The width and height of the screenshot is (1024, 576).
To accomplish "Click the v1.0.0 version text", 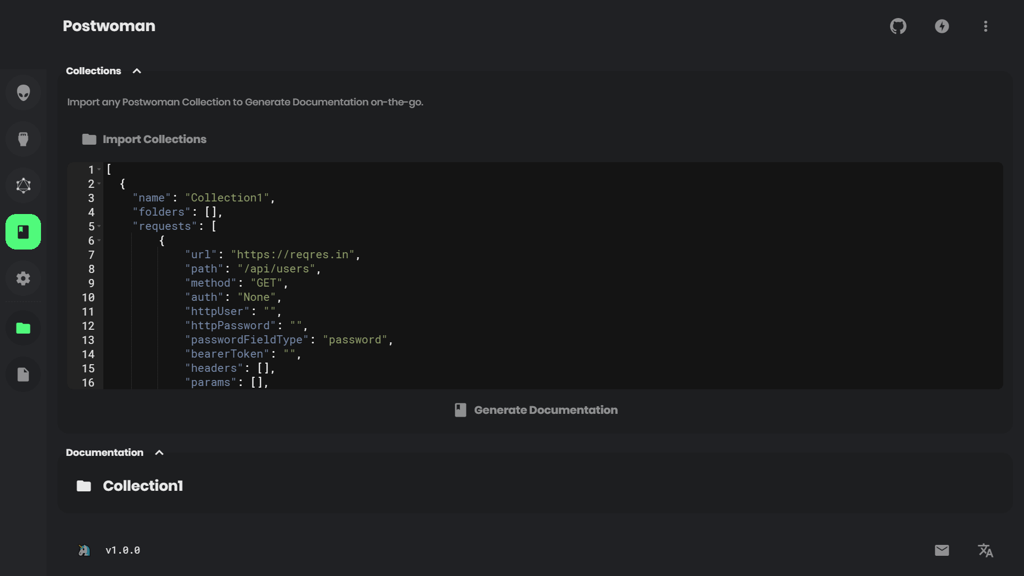I will (x=122, y=550).
